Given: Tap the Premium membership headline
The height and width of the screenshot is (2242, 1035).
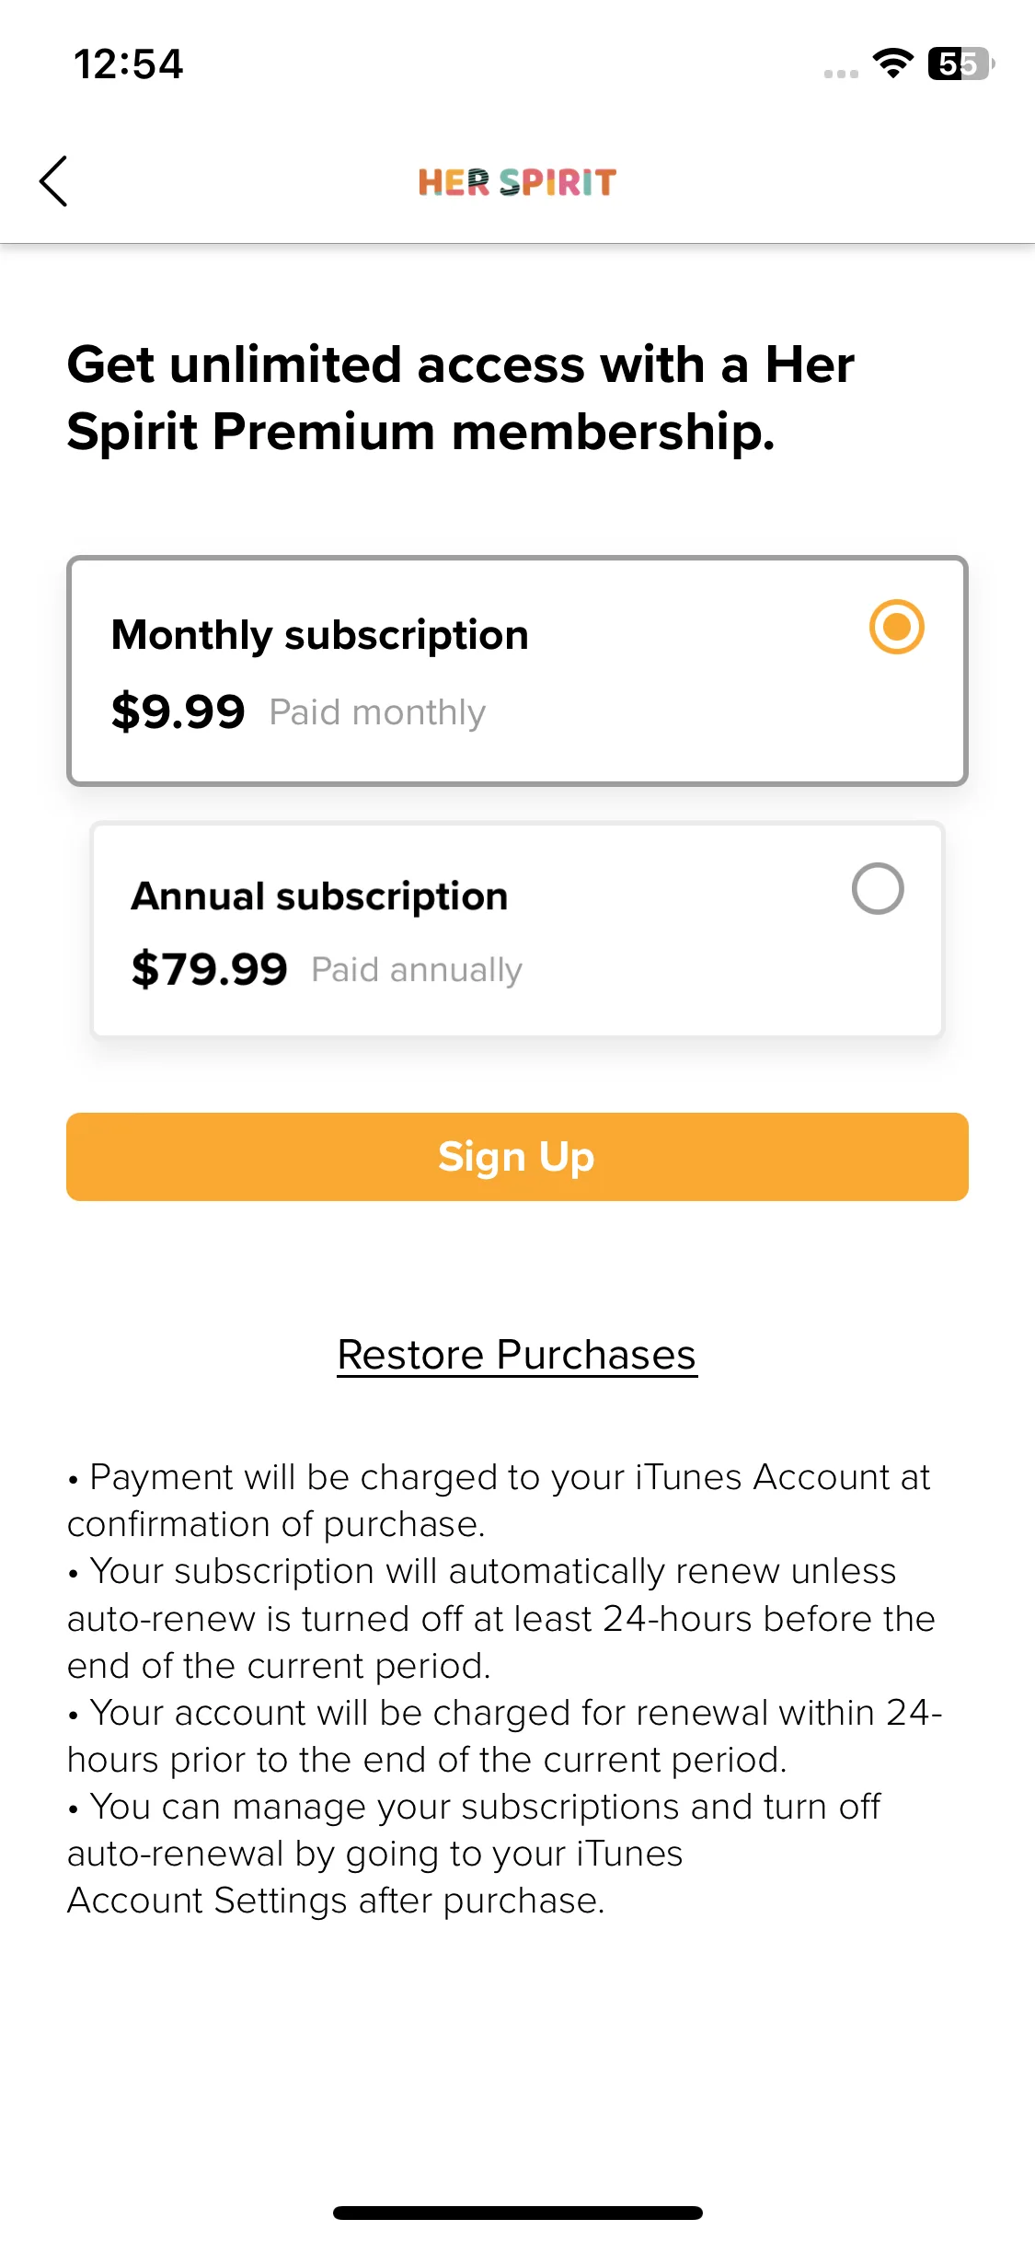Looking at the screenshot, I should (461, 398).
